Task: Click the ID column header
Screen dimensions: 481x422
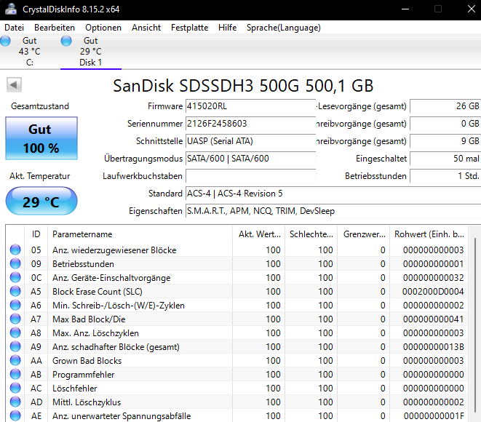Action: [36, 234]
